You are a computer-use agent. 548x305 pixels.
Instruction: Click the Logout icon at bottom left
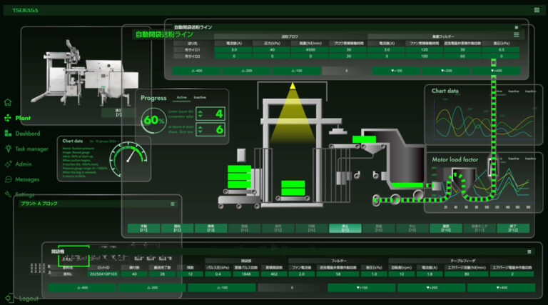pyautogui.click(x=8, y=298)
